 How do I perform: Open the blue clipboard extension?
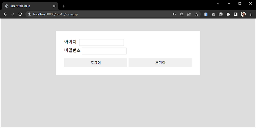tap(206, 14)
